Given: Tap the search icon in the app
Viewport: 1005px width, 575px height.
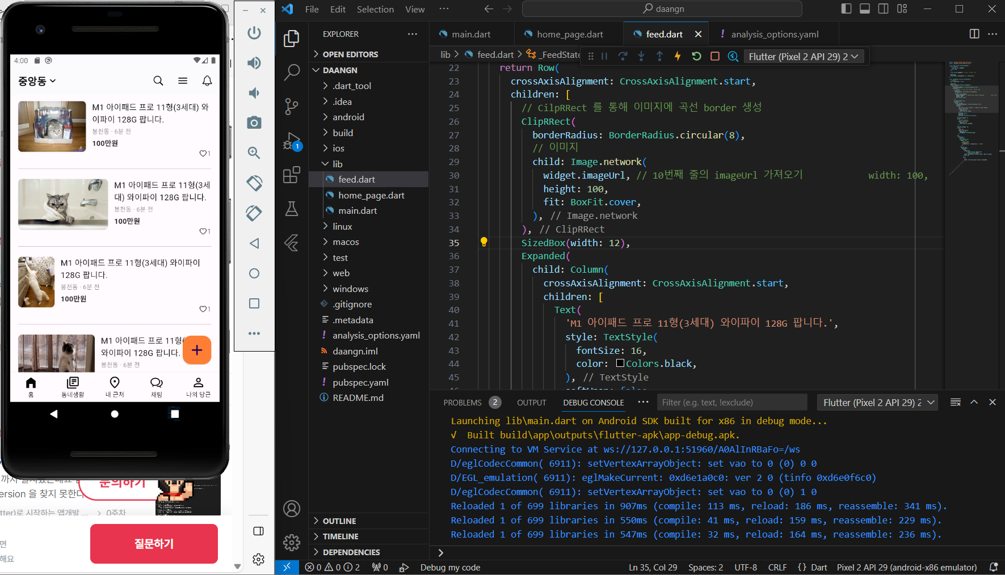Looking at the screenshot, I should coord(158,81).
